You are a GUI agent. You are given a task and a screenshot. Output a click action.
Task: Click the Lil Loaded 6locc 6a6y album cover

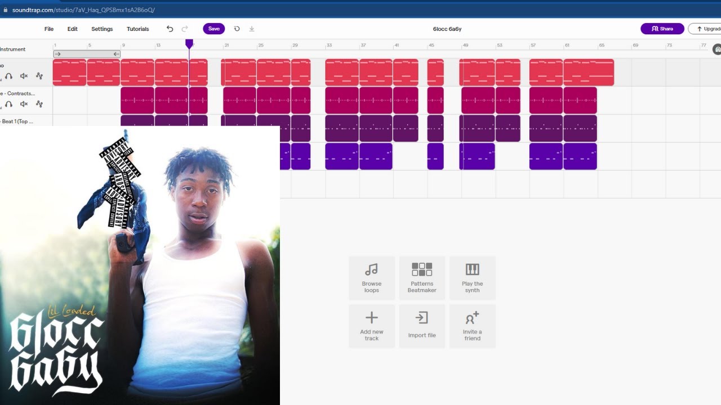tap(140, 265)
